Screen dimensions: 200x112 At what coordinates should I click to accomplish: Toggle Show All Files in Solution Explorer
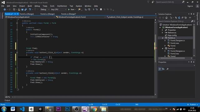pyautogui.click(x=186, y=18)
